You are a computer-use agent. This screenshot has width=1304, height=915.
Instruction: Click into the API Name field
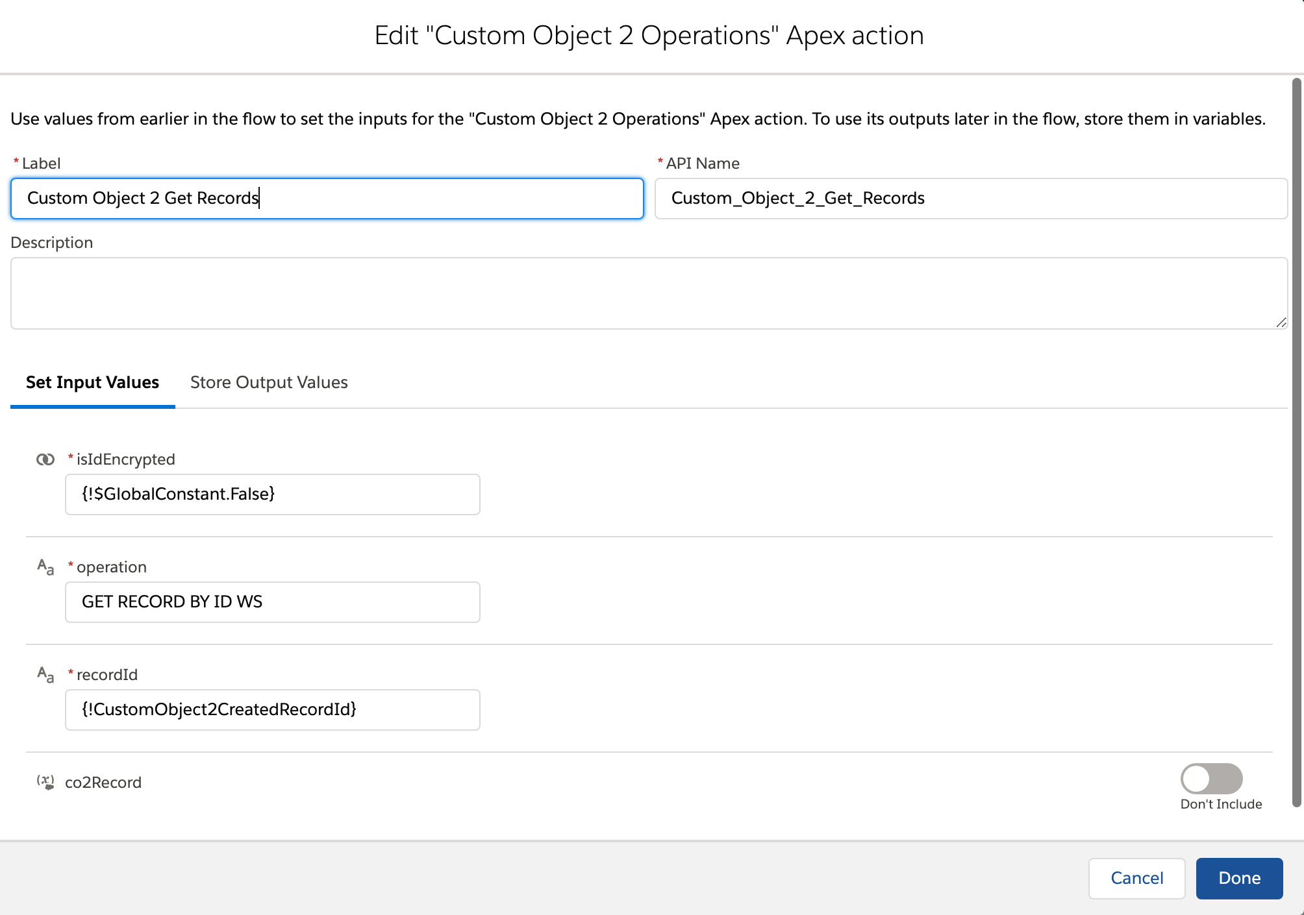[x=970, y=199]
